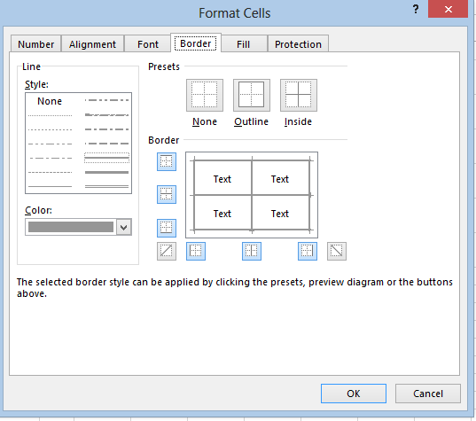Confirm with the OK button
The height and width of the screenshot is (421, 476).
click(354, 394)
